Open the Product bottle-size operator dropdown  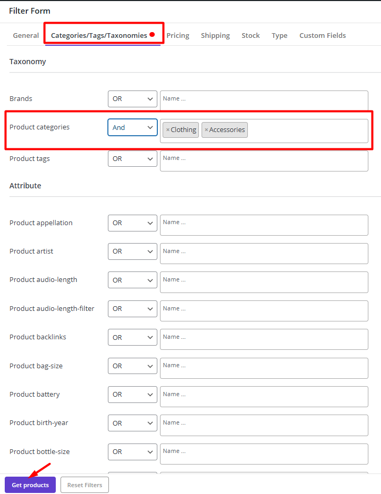tap(132, 451)
